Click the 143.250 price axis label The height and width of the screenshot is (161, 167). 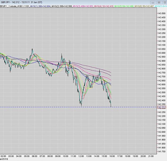pyautogui.click(x=162, y=33)
